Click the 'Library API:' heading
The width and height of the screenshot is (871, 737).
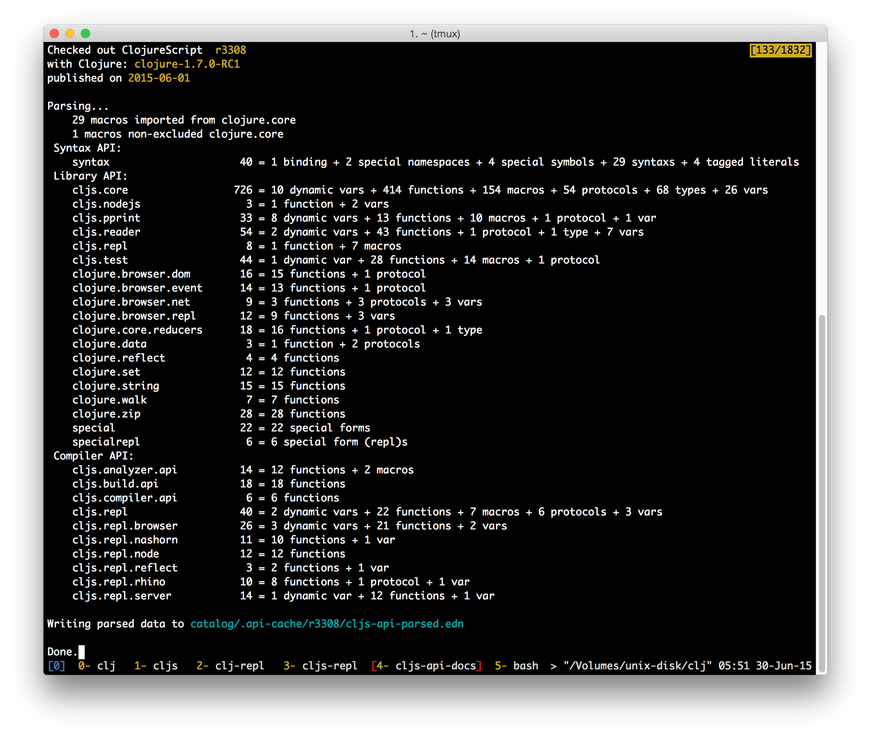(x=90, y=176)
